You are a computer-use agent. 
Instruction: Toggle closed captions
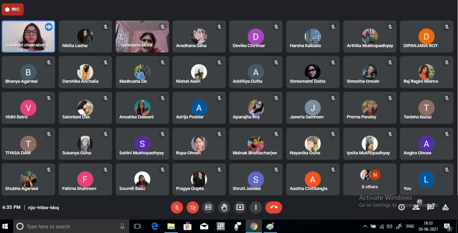[208, 207]
